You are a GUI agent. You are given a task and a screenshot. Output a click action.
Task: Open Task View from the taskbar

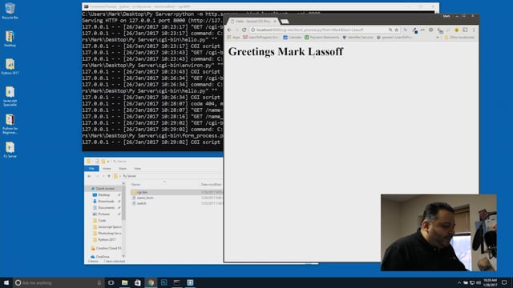coord(111,282)
